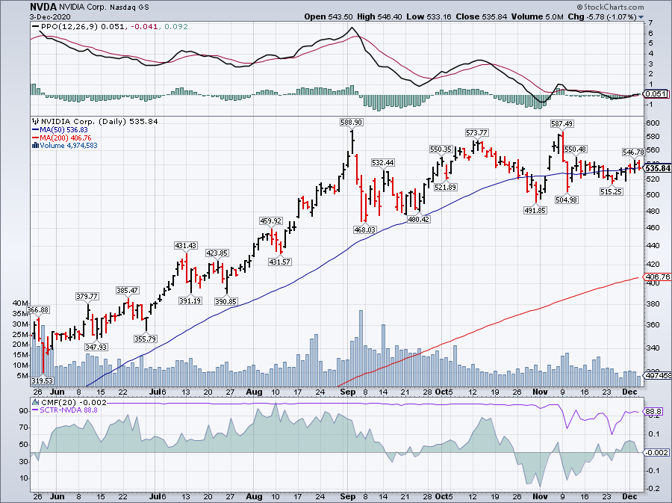
Task: Click the 379.77 price label
Action: pyautogui.click(x=87, y=296)
